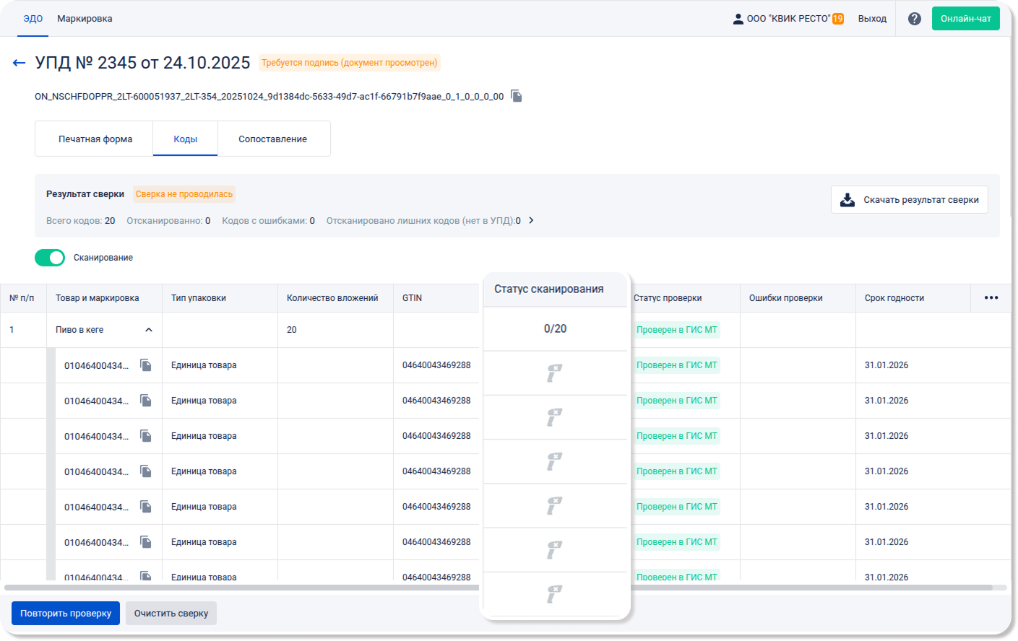The height and width of the screenshot is (641, 1018).
Task: Click the user profile icon ООО КВИК РЕСТО
Action: (x=738, y=19)
